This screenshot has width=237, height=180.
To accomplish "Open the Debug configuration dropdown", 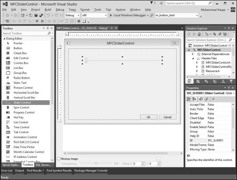I will pyautogui.click(x=78, y=15).
